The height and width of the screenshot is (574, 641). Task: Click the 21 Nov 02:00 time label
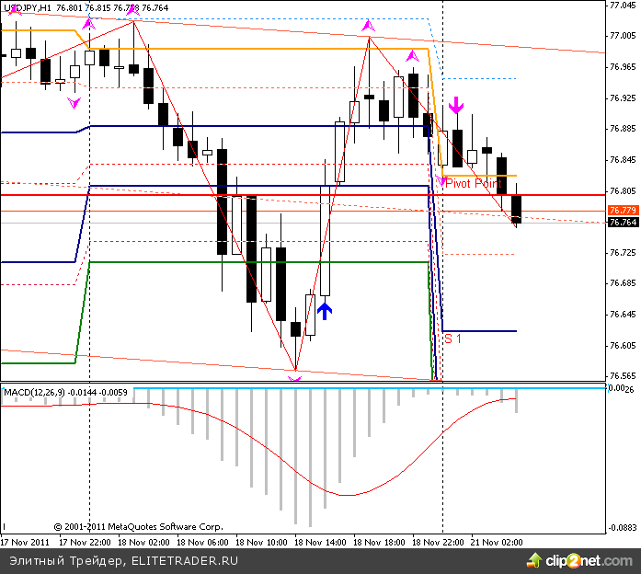click(497, 543)
